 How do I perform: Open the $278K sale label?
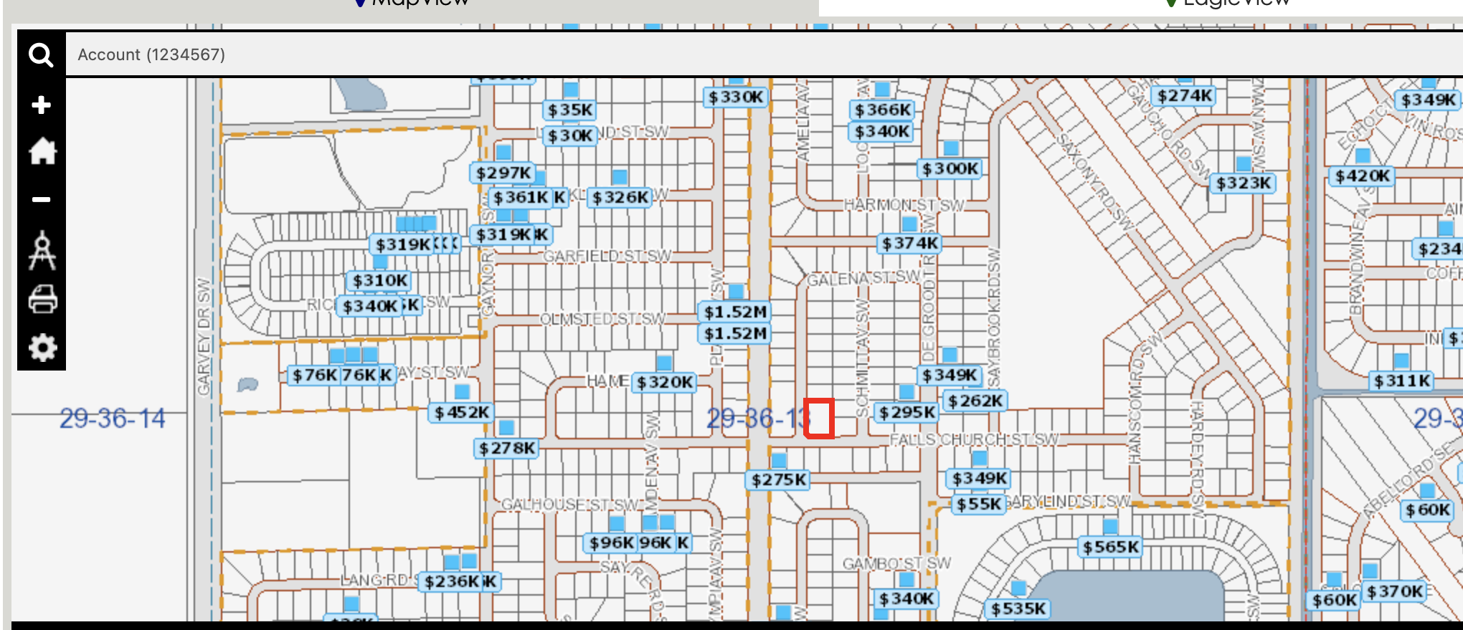pos(507,448)
